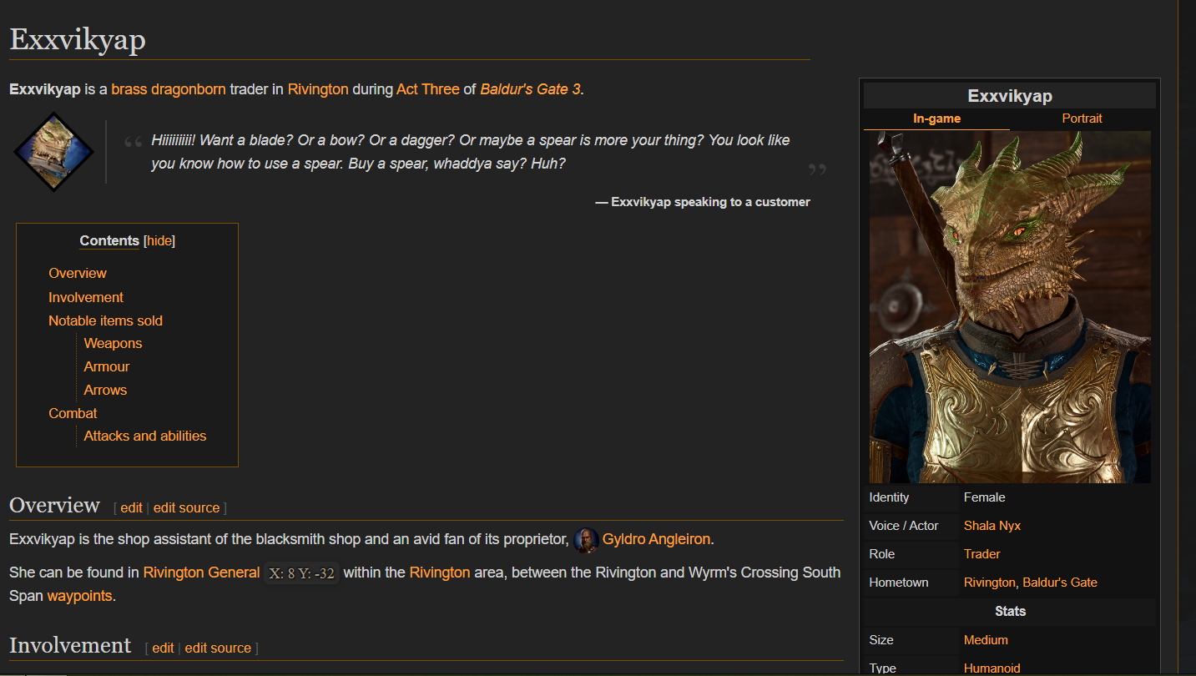Follow the Rivington link before the word area
The width and height of the screenshot is (1196, 676).
pos(440,573)
